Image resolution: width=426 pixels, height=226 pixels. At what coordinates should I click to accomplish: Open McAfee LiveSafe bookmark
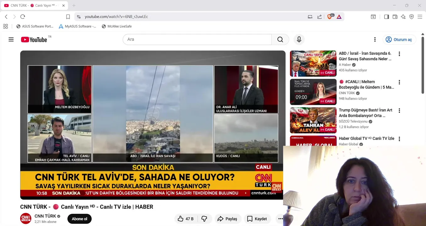click(117, 26)
